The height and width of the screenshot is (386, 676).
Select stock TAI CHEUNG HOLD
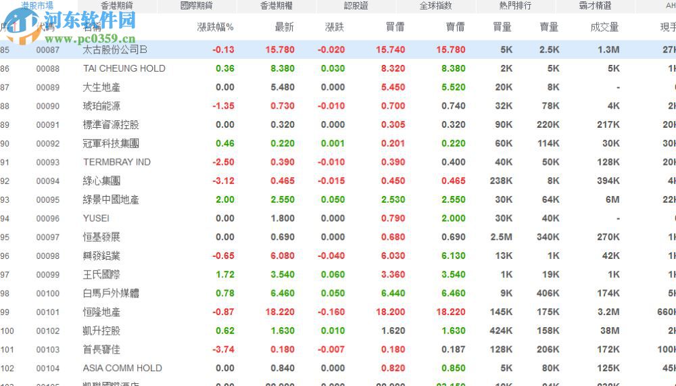click(x=124, y=68)
